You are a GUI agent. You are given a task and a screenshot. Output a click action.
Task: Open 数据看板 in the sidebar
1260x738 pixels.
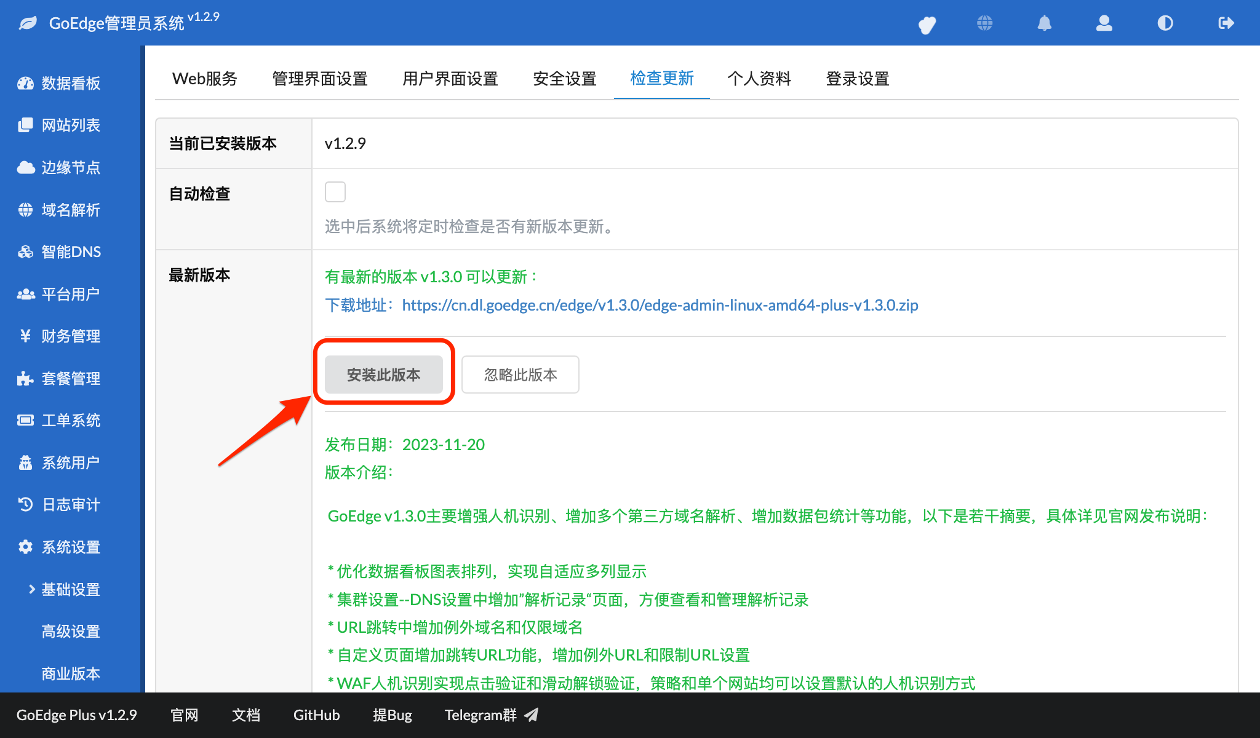click(70, 83)
